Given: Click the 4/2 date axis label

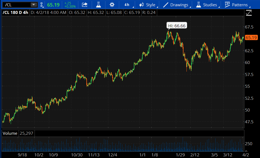Looking at the screenshot, I should coord(246,155).
